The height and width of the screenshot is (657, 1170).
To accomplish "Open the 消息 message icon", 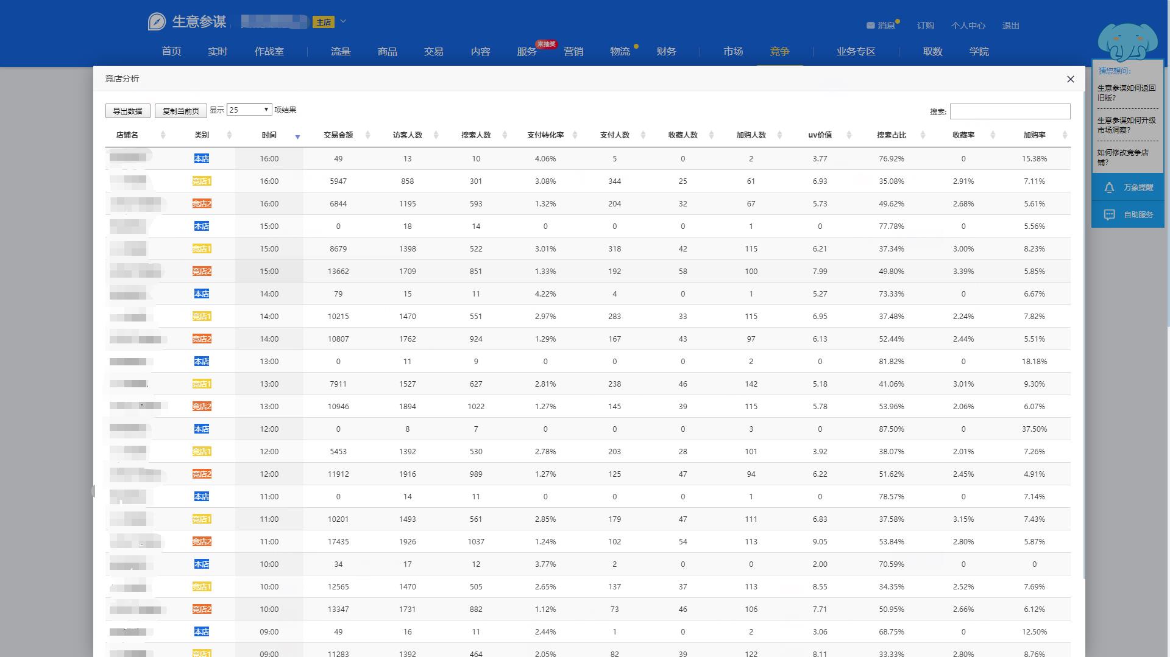I will [870, 26].
